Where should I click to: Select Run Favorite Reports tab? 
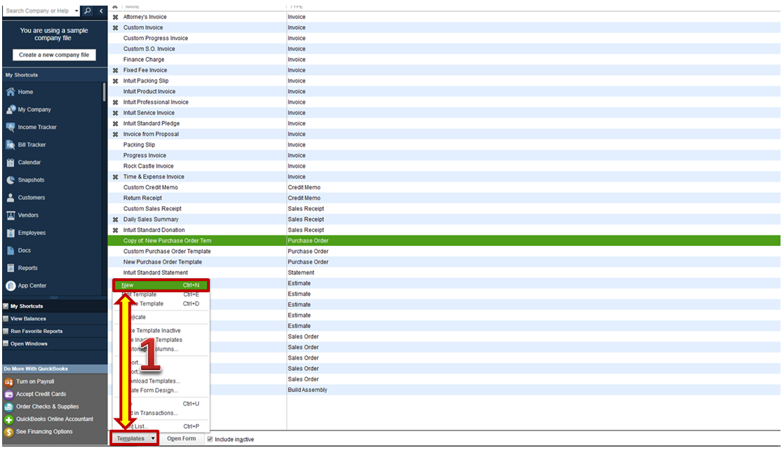(x=55, y=331)
